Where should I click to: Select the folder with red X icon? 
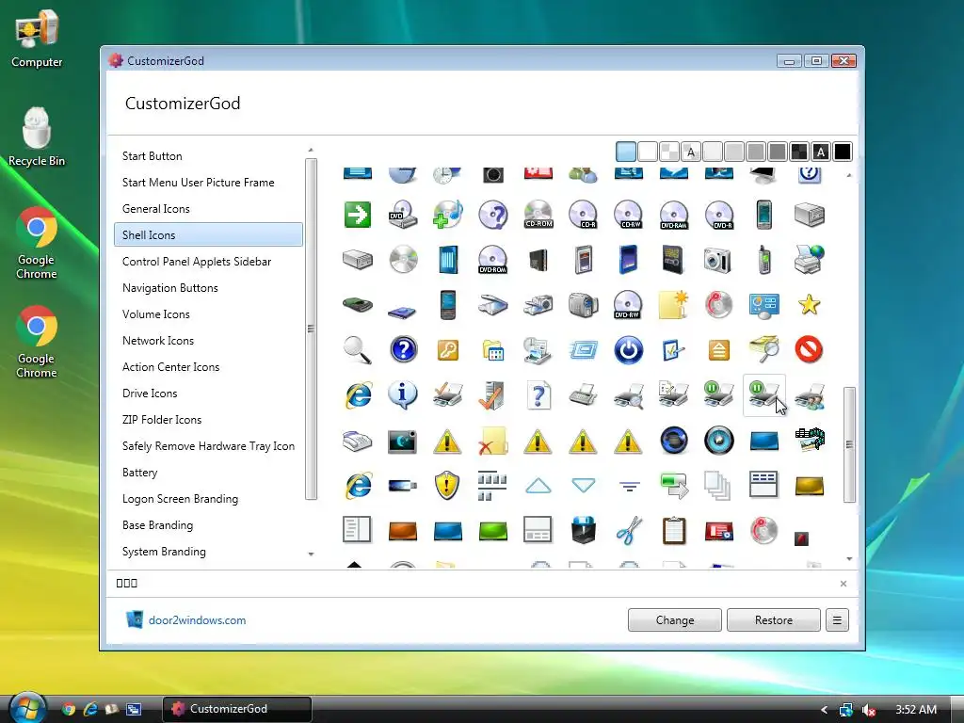coord(493,441)
